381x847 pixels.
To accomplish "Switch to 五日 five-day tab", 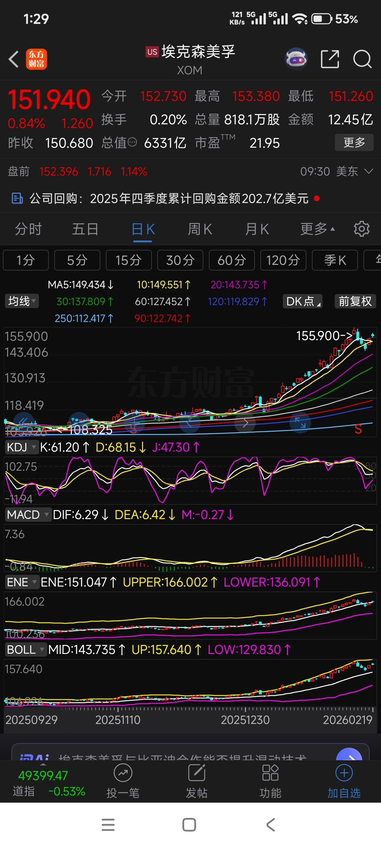I will 85,229.
